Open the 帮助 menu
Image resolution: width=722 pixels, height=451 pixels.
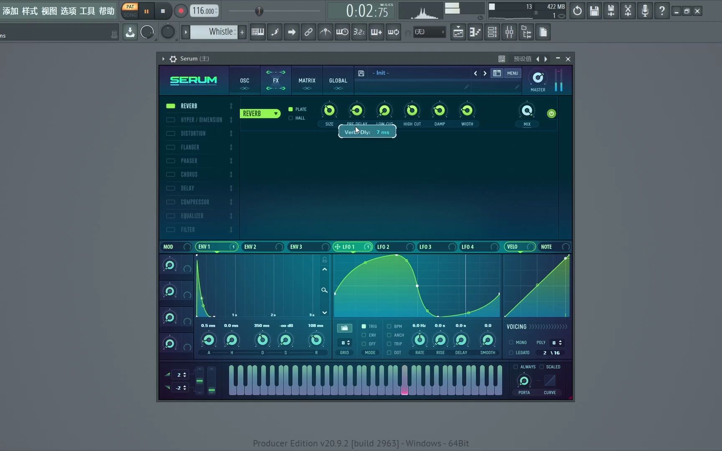[107, 11]
